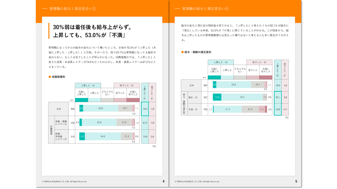Click the value 3.0 below the 部長・本部長 bar
Screen dimensions: 337x189
[x=133, y=142]
